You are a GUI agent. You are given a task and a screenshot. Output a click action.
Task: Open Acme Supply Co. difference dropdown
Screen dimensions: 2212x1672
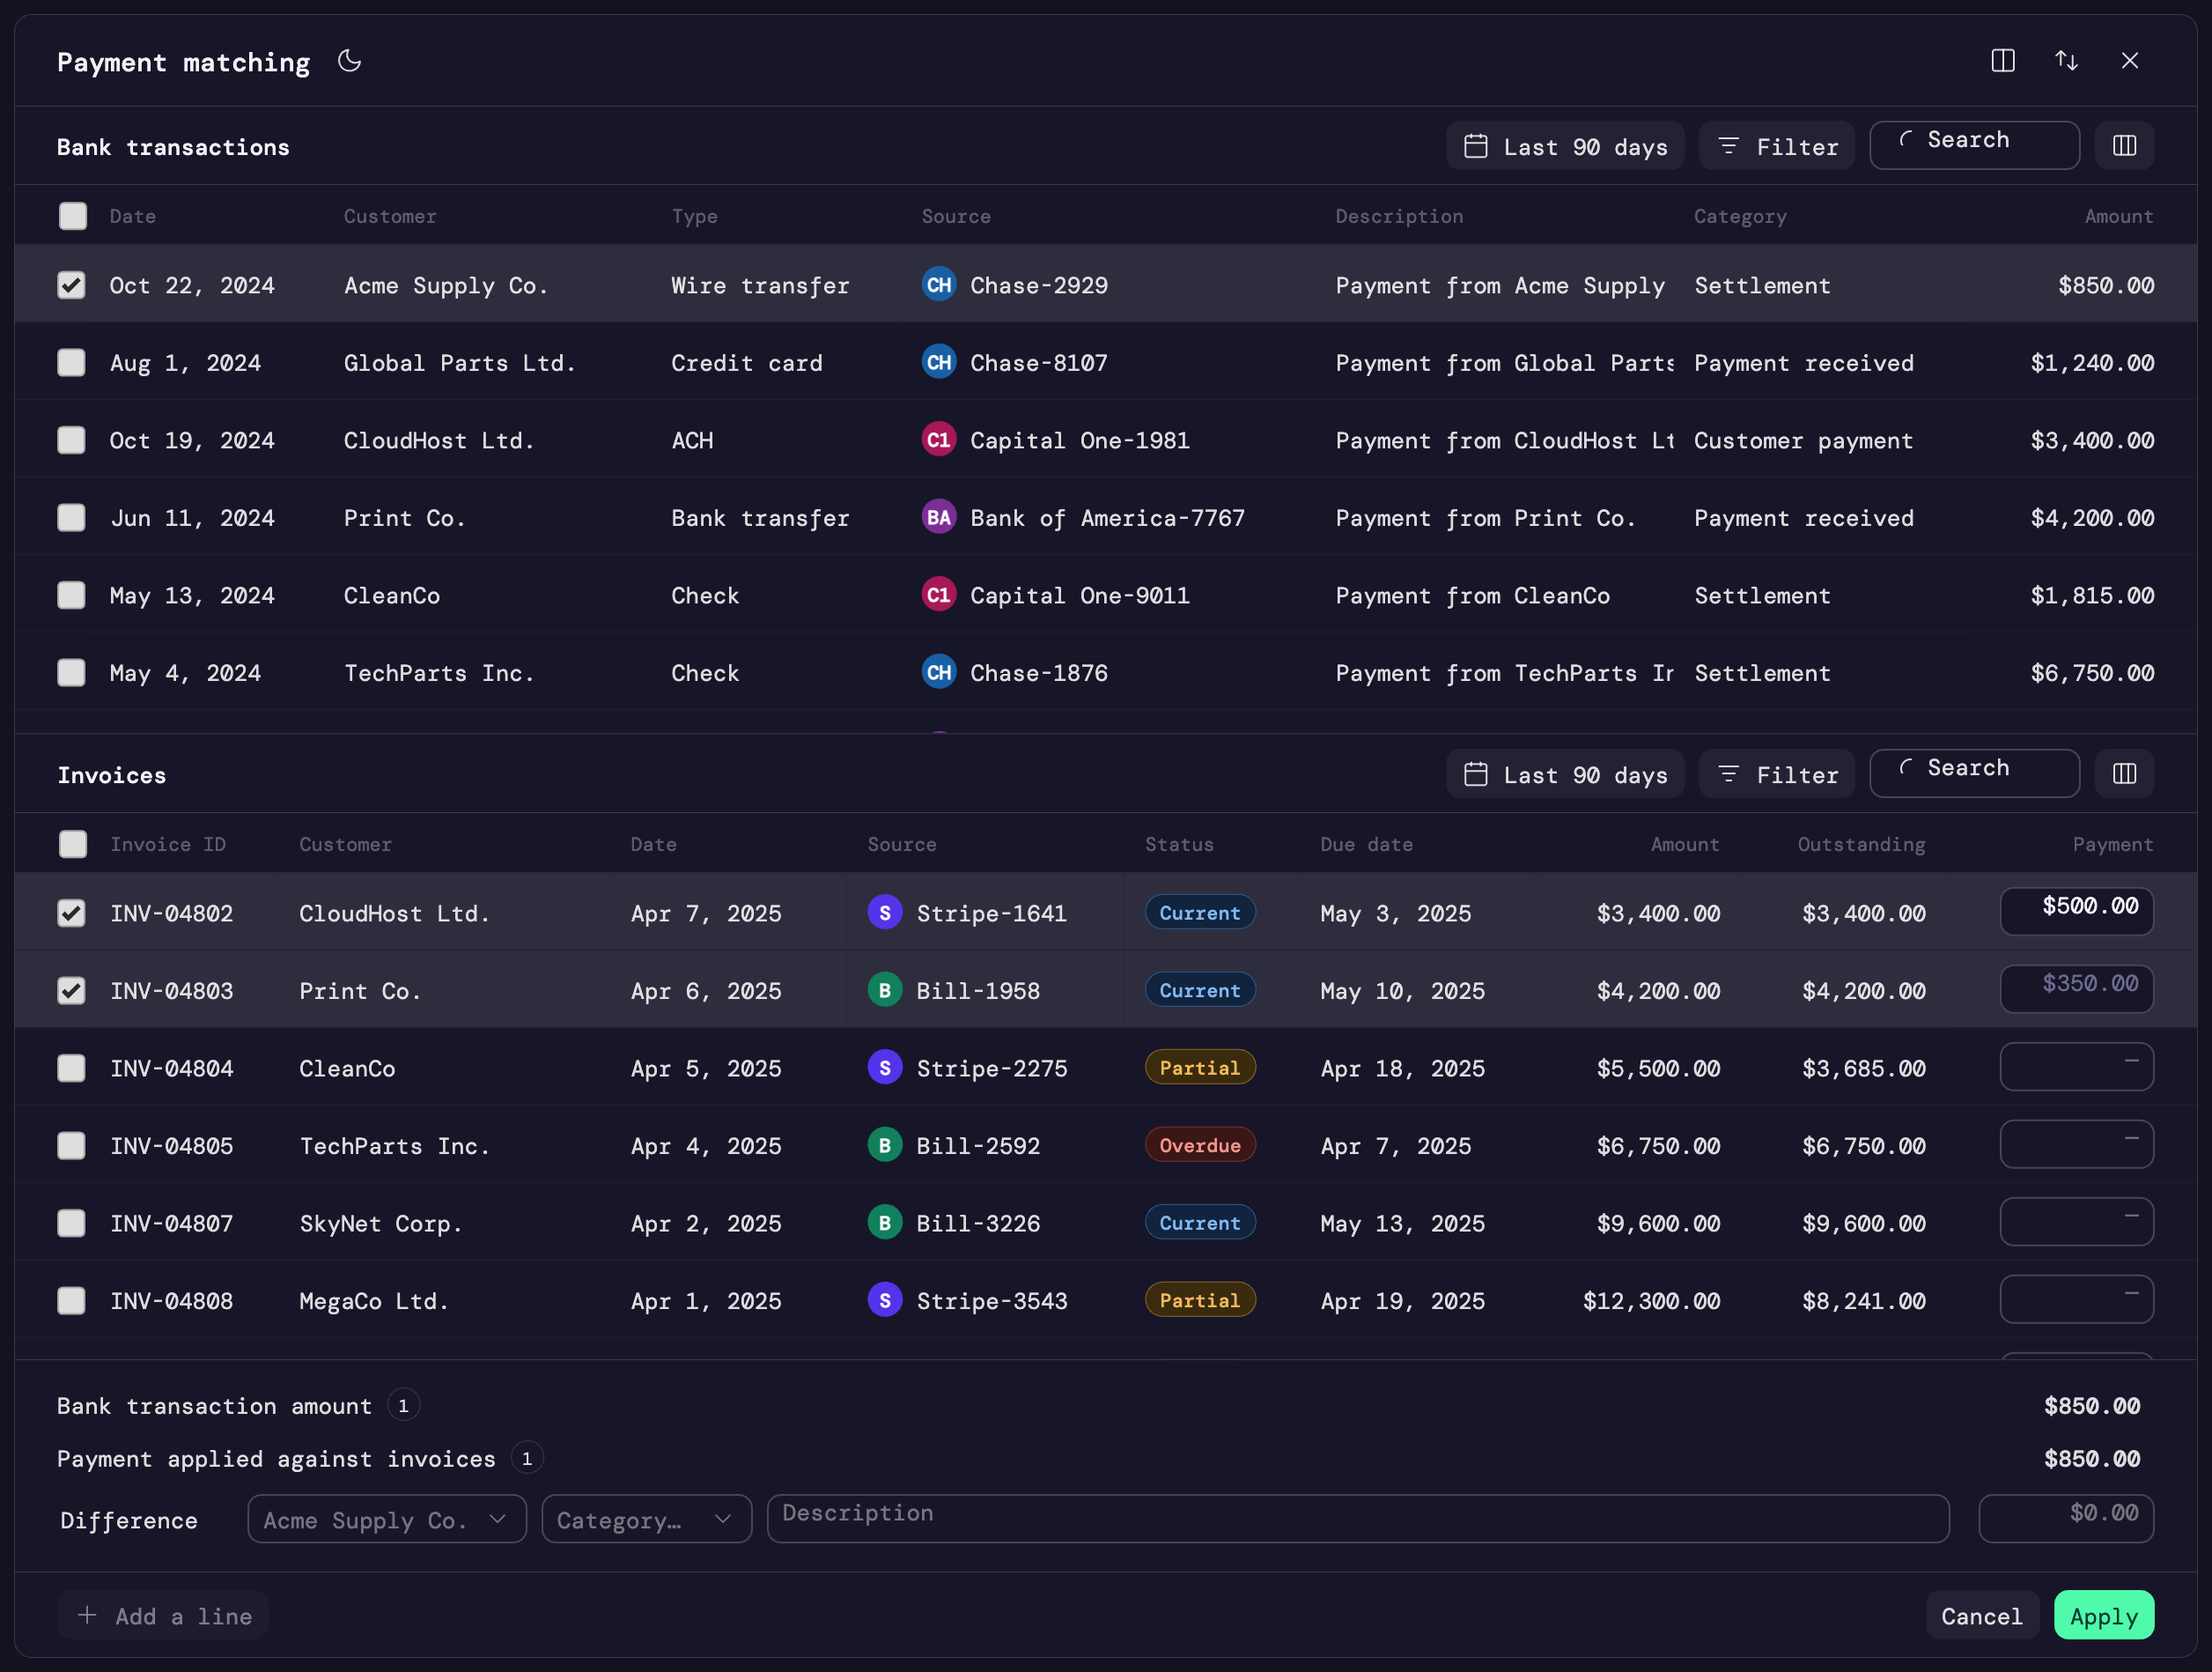pos(387,1519)
